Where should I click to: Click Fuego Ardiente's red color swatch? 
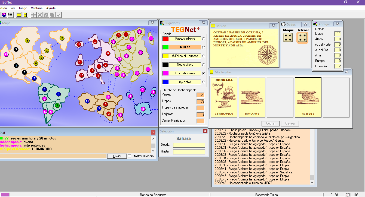click(x=165, y=39)
